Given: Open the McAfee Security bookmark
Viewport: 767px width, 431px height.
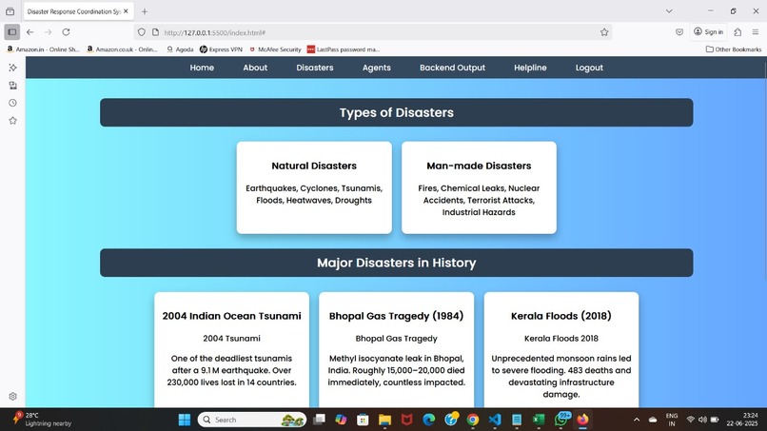Looking at the screenshot, I should click(275, 49).
